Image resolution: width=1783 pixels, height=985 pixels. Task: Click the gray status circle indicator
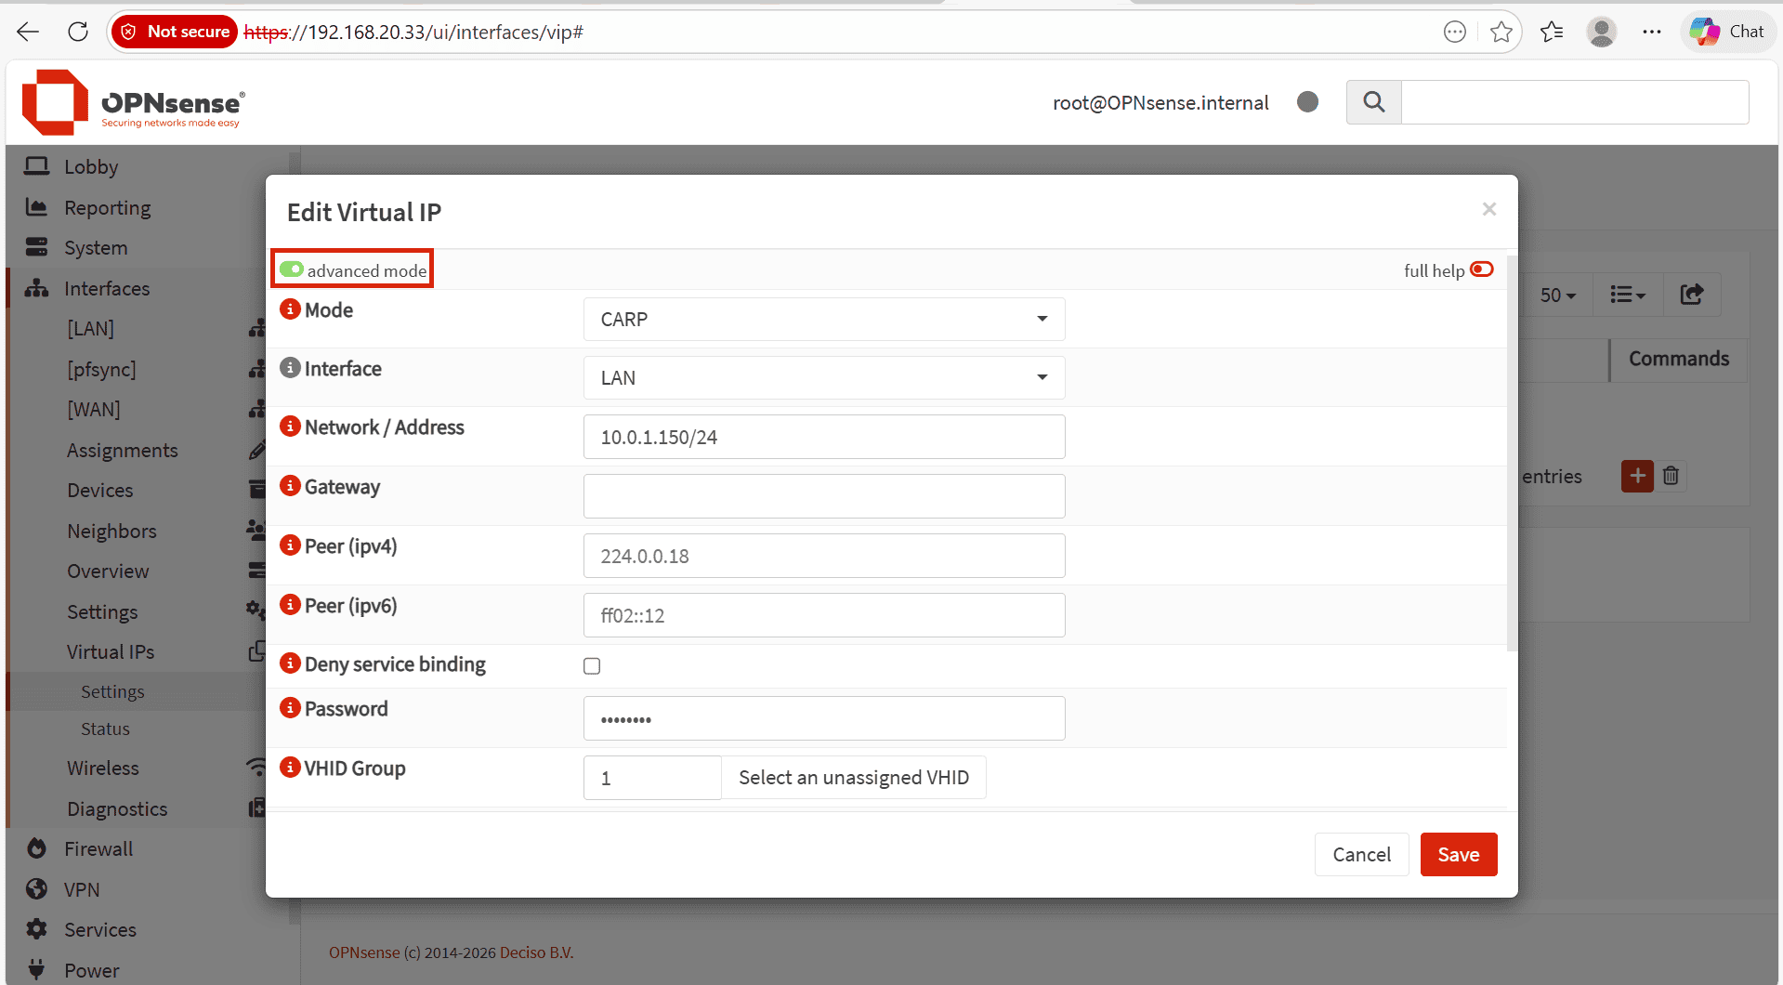(1307, 102)
